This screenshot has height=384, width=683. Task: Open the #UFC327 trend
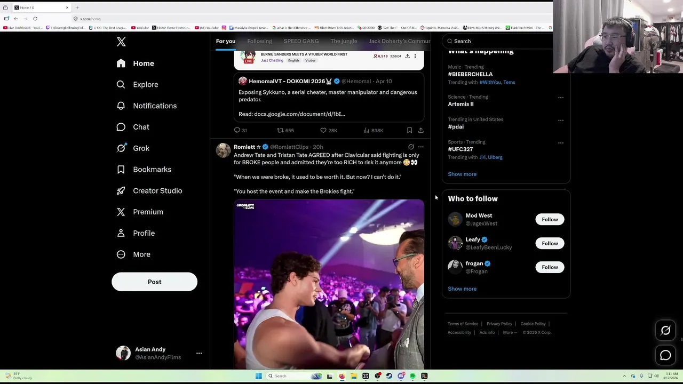[460, 149]
